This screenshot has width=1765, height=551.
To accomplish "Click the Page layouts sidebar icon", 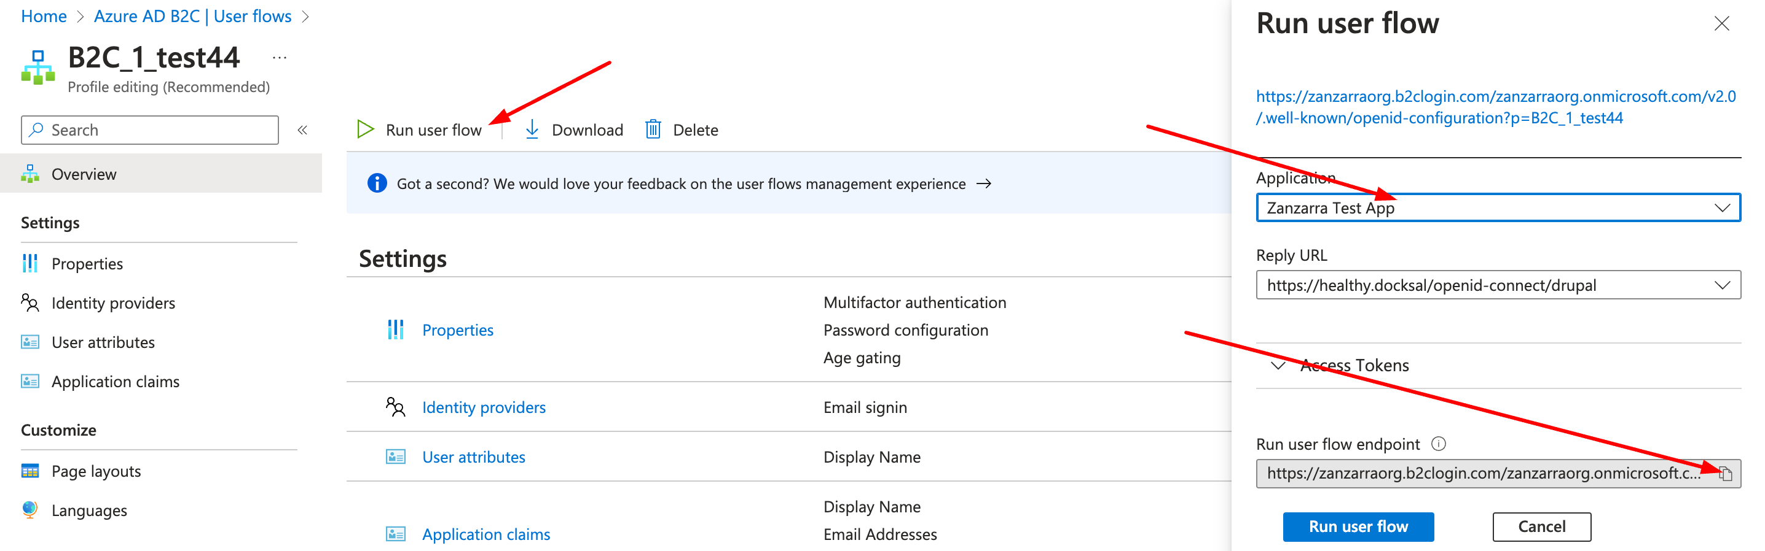I will [x=30, y=471].
